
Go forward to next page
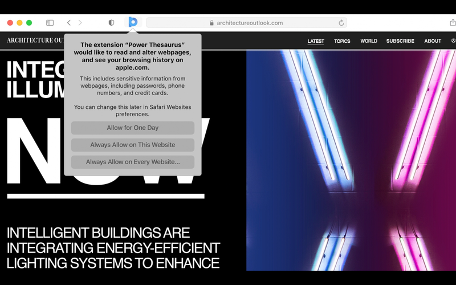80,23
